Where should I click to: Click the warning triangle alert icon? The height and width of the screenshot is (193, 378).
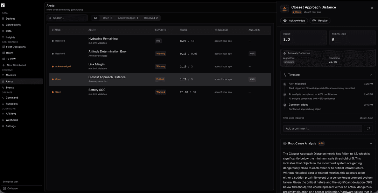(285, 9)
